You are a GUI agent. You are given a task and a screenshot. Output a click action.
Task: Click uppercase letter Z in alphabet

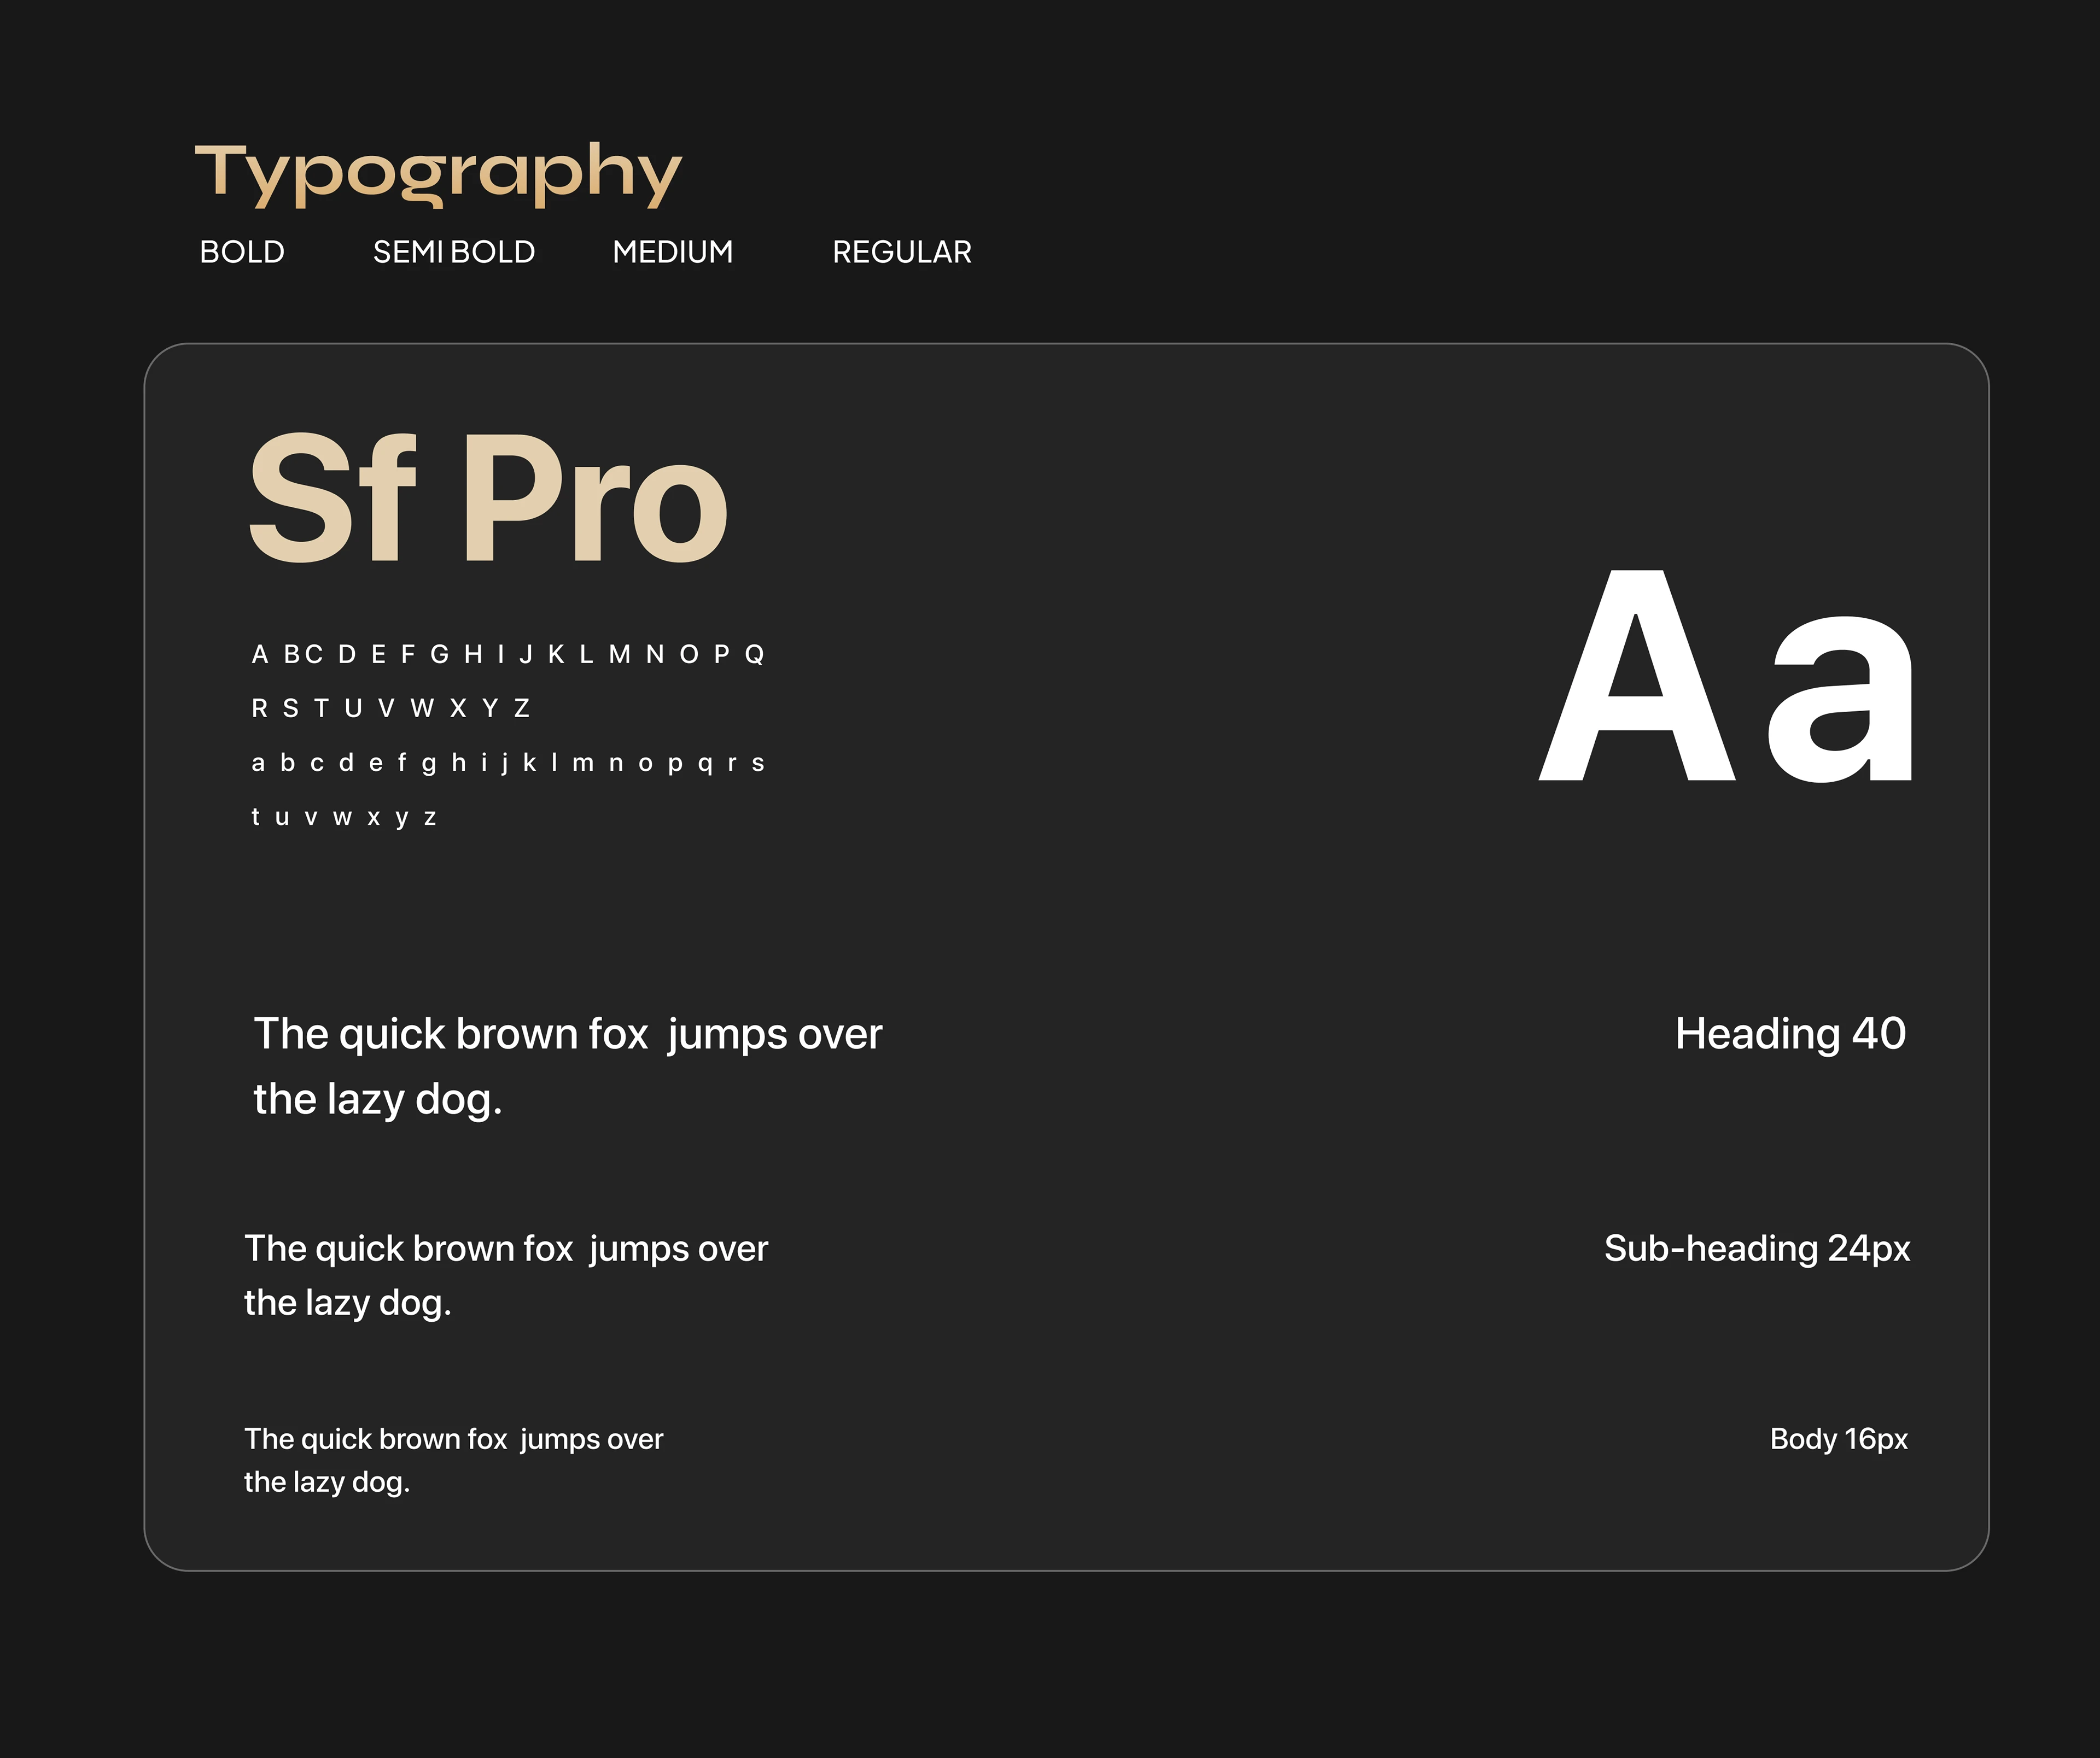click(521, 708)
